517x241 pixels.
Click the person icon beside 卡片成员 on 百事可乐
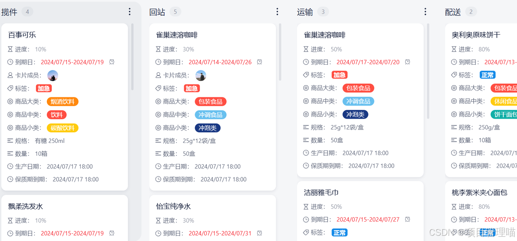click(11, 75)
